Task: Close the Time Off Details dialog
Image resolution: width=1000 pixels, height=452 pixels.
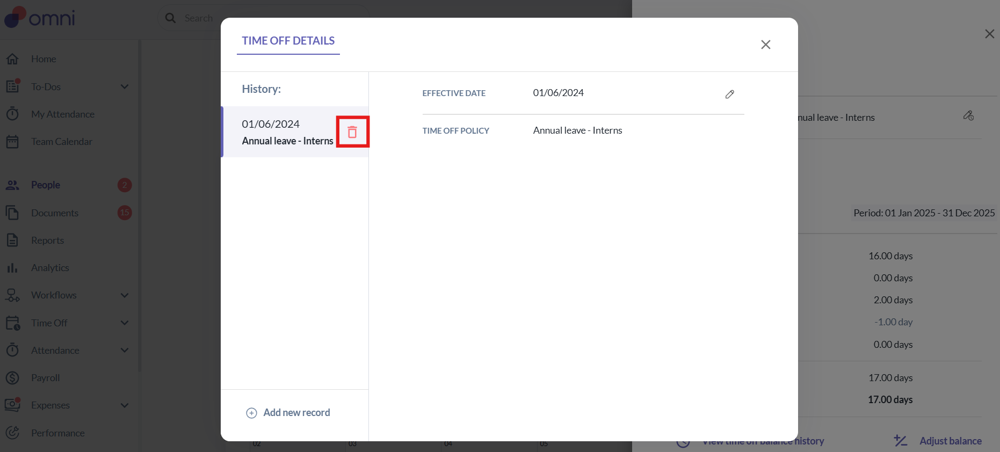Action: point(766,45)
